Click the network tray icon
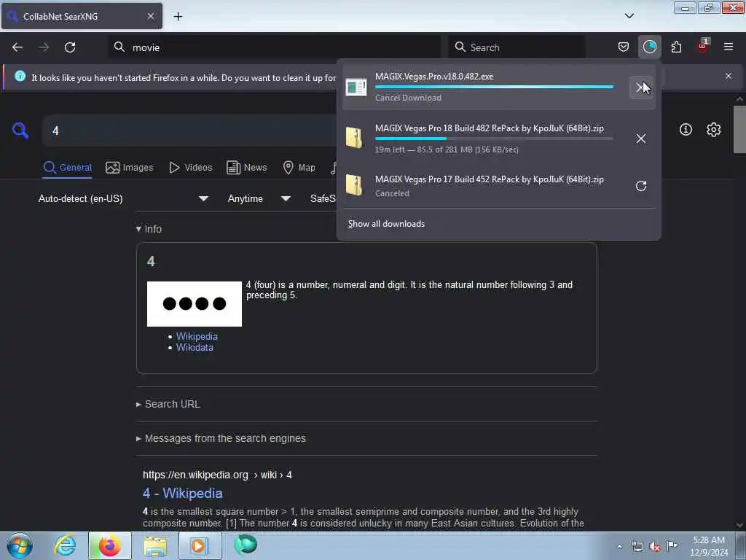This screenshot has width=746, height=560. [x=637, y=547]
